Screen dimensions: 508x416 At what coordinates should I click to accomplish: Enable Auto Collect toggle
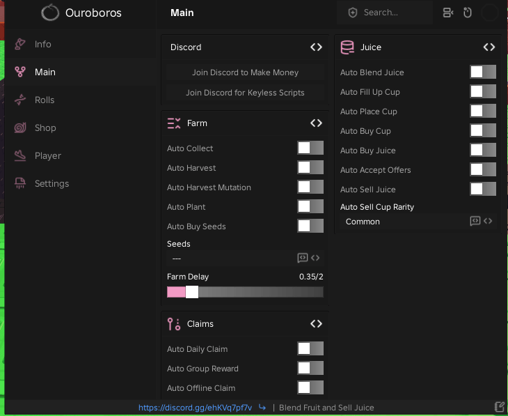(x=310, y=148)
